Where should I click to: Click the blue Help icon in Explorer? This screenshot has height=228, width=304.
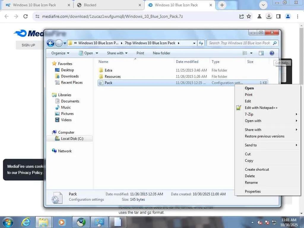tap(272, 53)
